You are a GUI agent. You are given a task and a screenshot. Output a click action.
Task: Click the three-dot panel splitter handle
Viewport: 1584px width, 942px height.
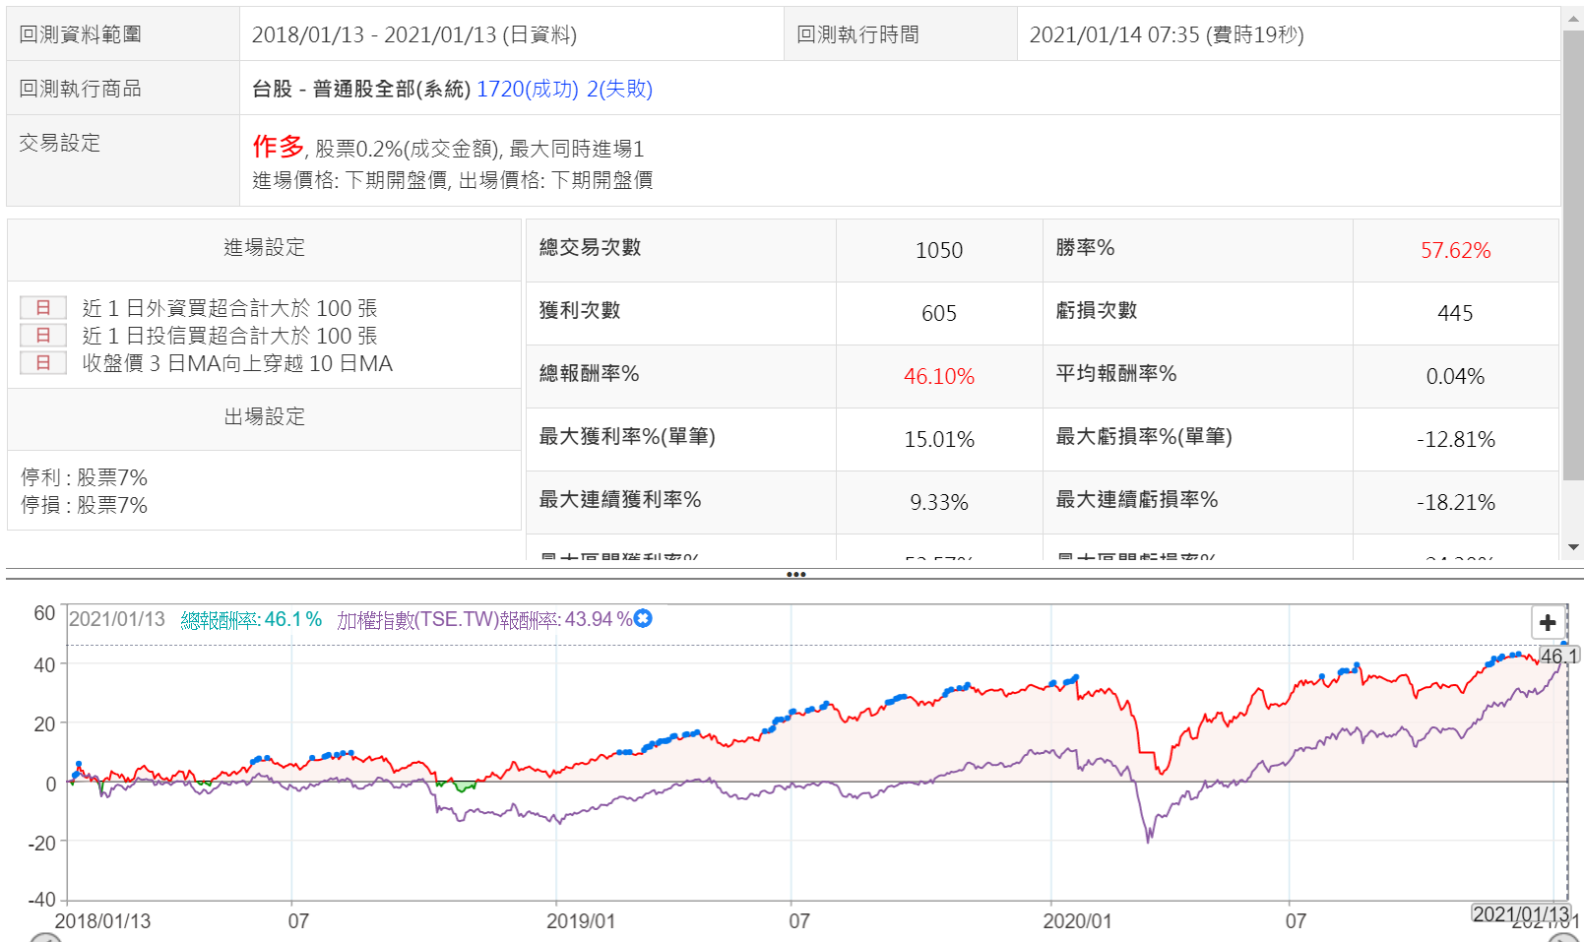pos(795,574)
